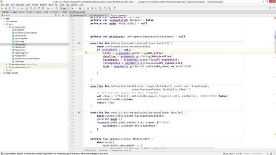The image size is (276, 155).
Task: Click the Paste icon in toolbar
Action: tap(34, 8)
